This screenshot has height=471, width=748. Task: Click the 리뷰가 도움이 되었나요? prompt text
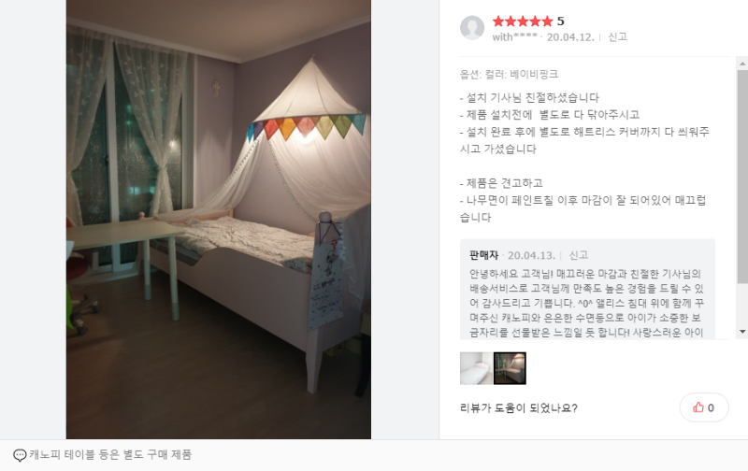pos(519,408)
